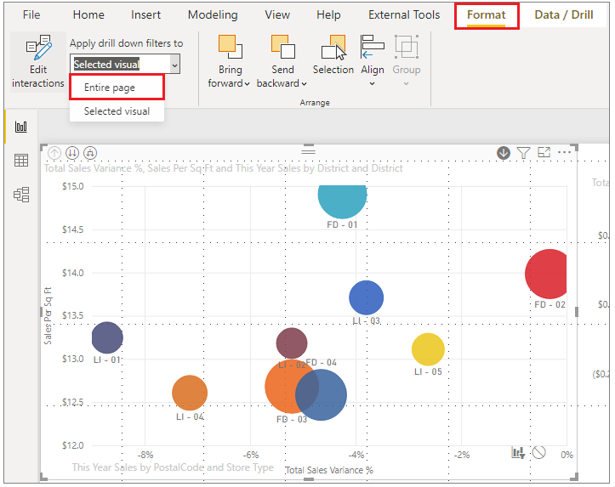
Task: Open the Data / Drill tab
Action: [564, 15]
